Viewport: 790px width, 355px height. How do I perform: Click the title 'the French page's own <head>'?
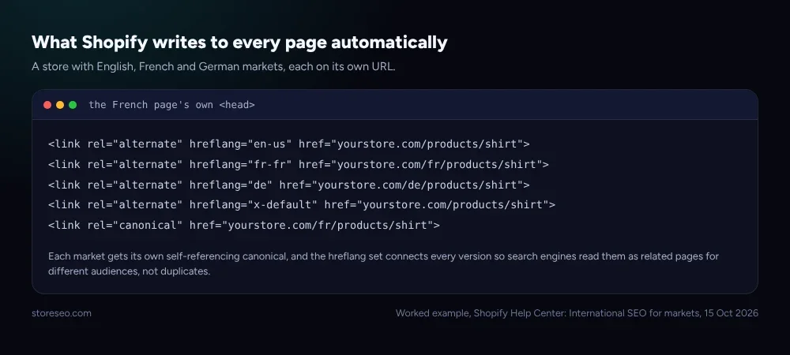point(171,105)
